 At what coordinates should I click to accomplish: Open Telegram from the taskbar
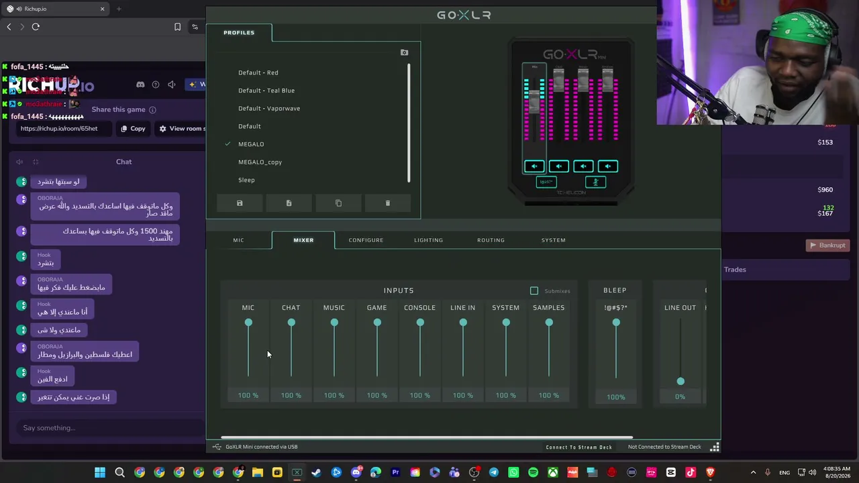494,473
